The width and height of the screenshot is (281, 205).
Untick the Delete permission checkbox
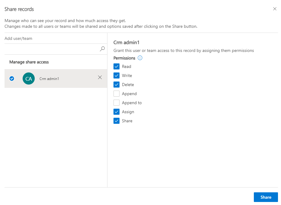pos(117,85)
